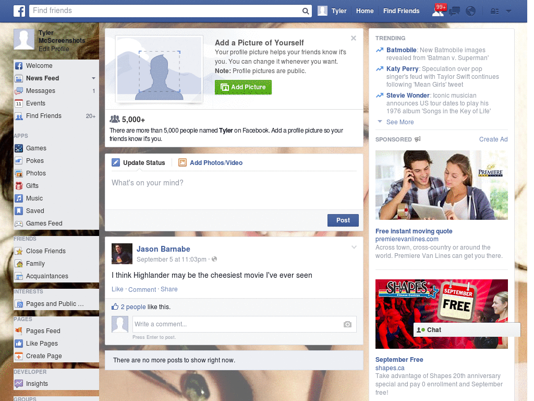Viewport: 534px width, 401px height.
Task: Click Comment under Jason's post
Action: (x=142, y=289)
